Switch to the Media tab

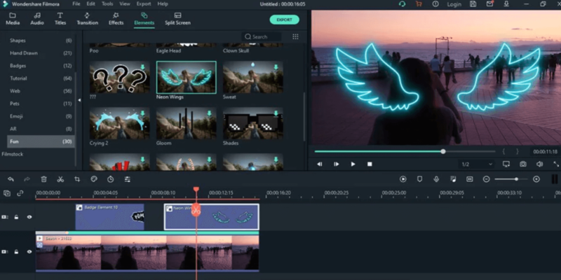pyautogui.click(x=13, y=19)
